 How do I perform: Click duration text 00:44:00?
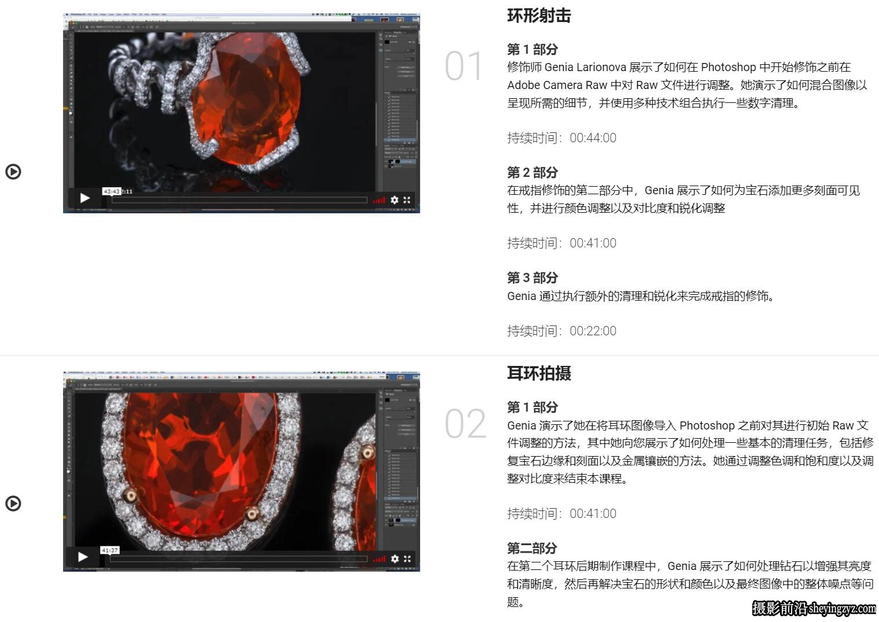pyautogui.click(x=593, y=138)
